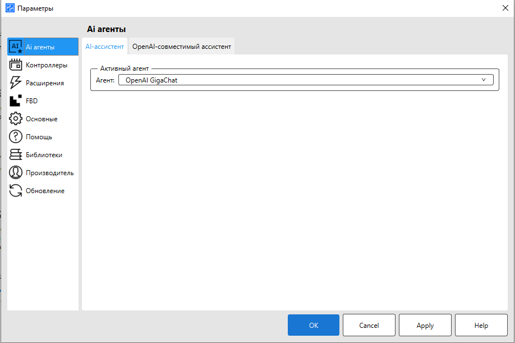
Task: Expand the Агент combo box arrow
Action: 484,80
